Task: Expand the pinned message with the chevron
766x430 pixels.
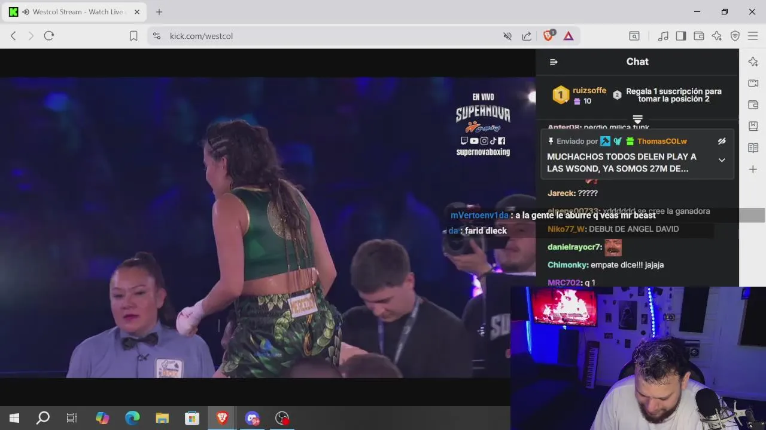Action: pos(722,160)
